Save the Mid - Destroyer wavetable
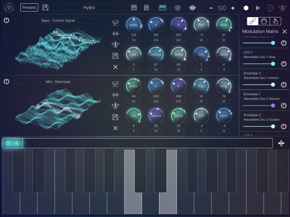290x217 pixels. (116, 117)
